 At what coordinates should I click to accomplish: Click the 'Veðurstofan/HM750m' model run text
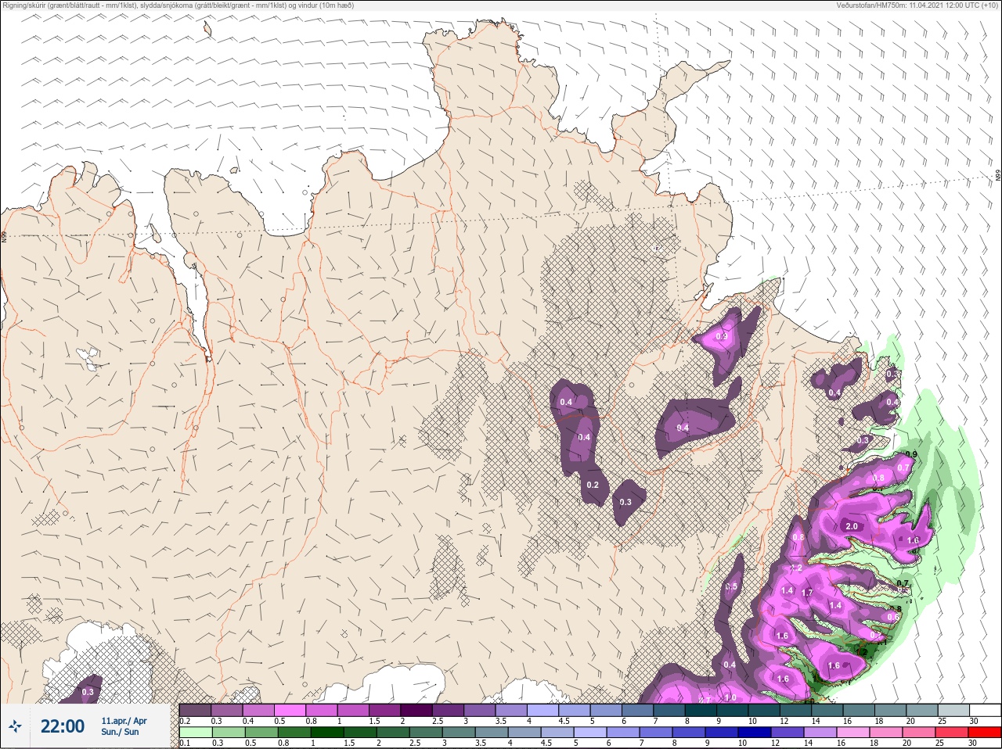click(x=918, y=5)
